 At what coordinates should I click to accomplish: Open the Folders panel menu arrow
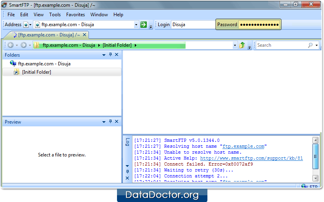pyautogui.click(x=104, y=55)
